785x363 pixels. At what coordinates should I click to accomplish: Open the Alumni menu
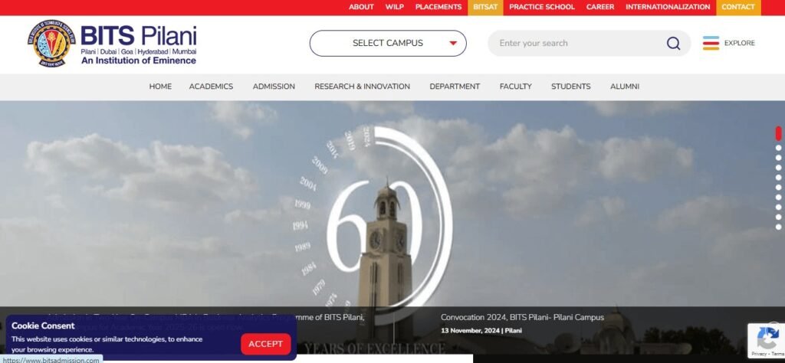(625, 87)
